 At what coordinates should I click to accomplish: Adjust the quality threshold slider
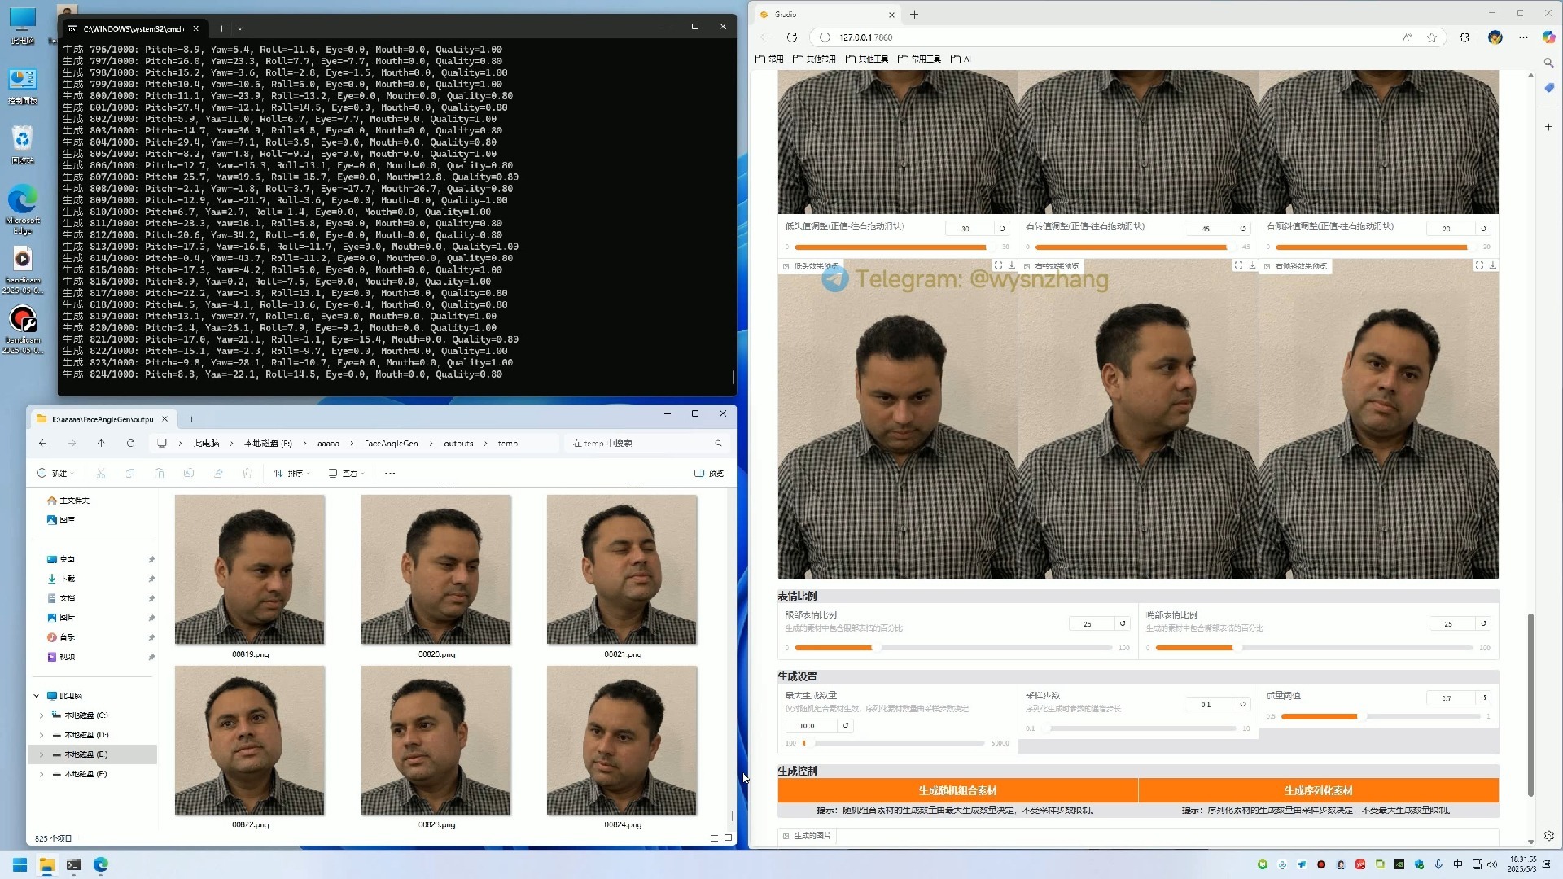click(1381, 716)
